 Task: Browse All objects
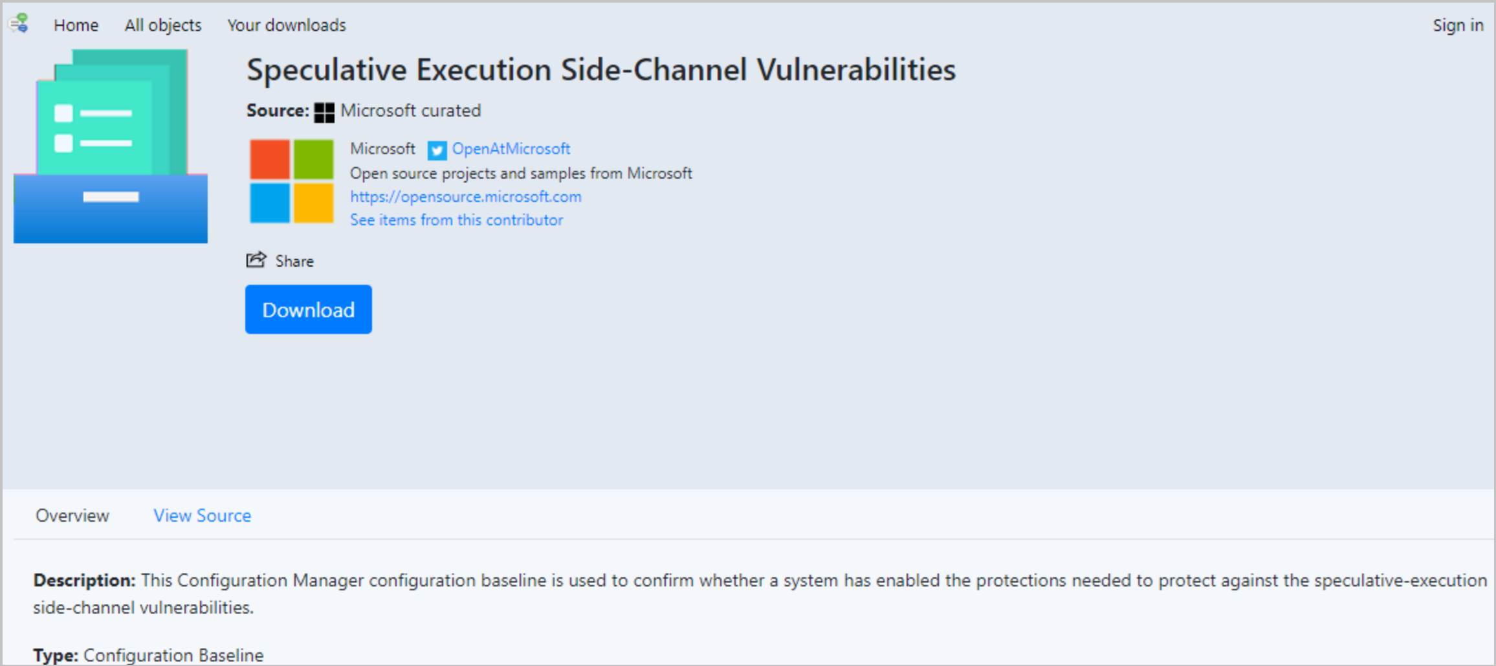(x=162, y=25)
